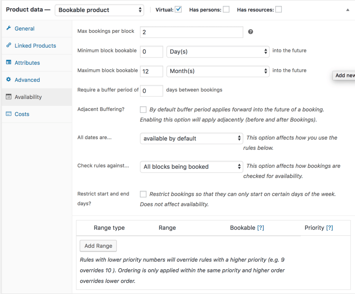Tick the Has resources checkbox
355x294 pixels.
(x=278, y=9)
